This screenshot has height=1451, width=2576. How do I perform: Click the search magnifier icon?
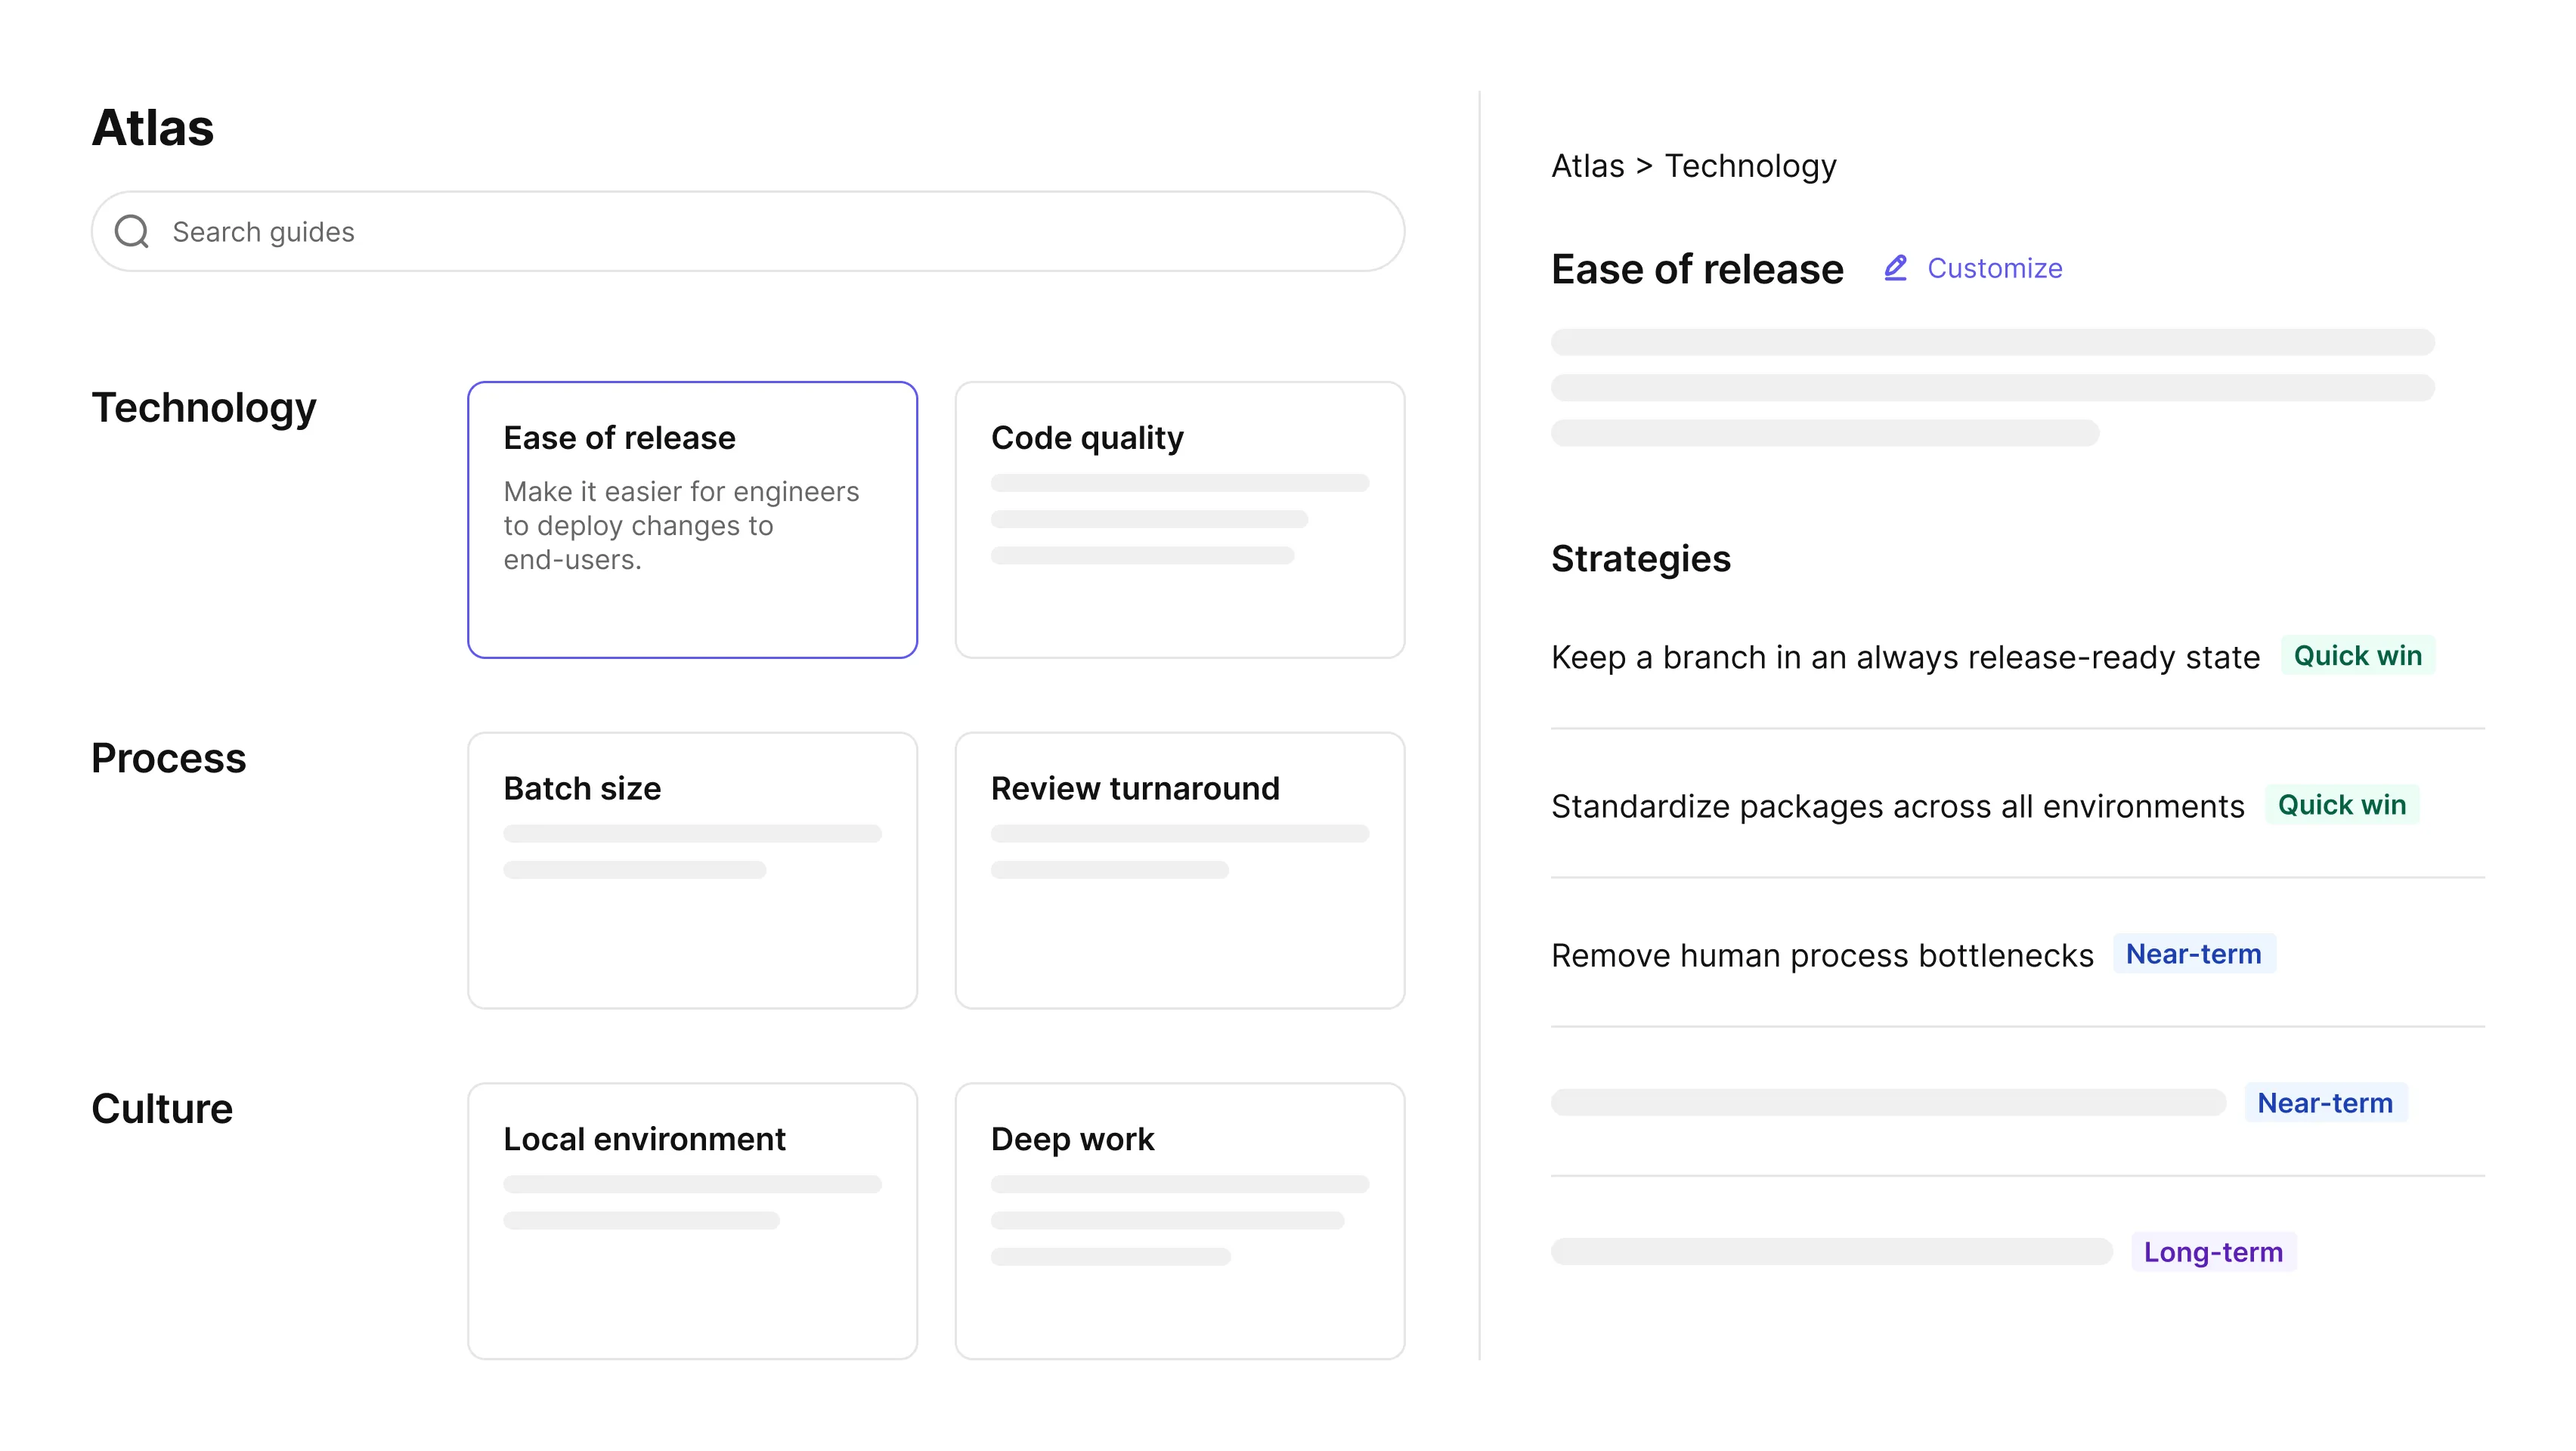click(x=131, y=231)
